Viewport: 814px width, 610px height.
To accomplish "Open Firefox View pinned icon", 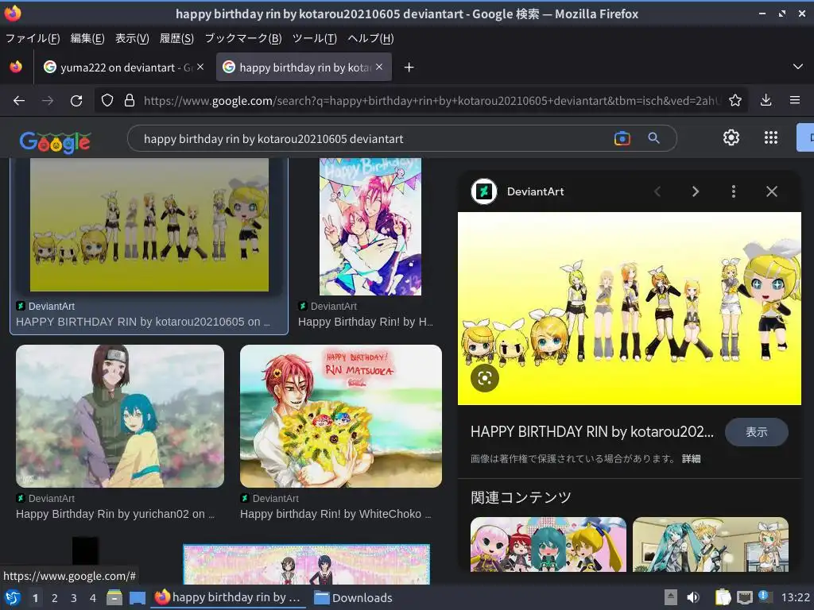I will point(16,67).
